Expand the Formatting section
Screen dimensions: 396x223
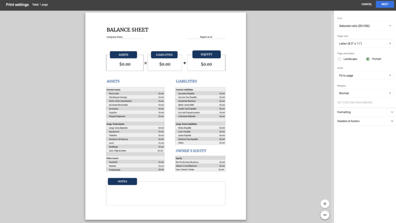[x=365, y=112]
